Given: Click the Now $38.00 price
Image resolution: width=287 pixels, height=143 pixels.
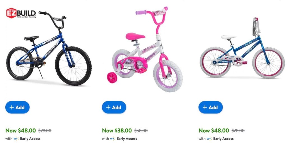Looking at the screenshot, I should point(117,130).
